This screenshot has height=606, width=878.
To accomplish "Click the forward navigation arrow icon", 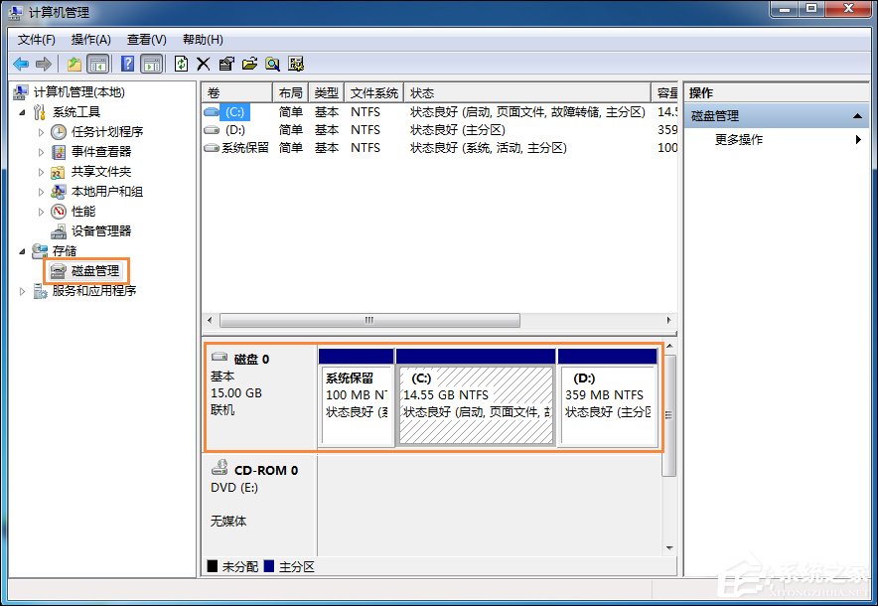I will 42,63.
